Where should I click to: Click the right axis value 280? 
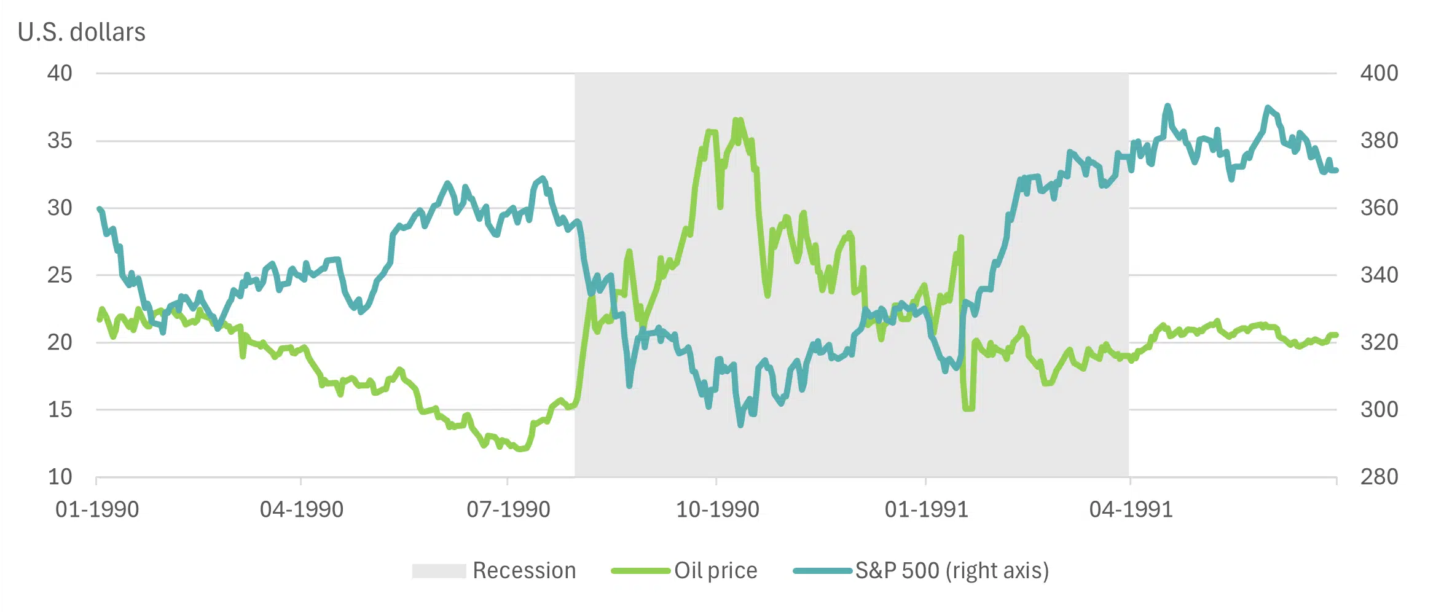[x=1379, y=477]
